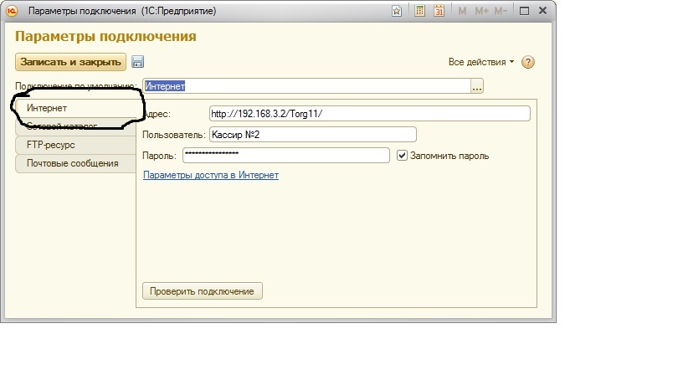Switch to the Интернет tab
Viewport: 683px width, 385px height.
click(x=47, y=109)
